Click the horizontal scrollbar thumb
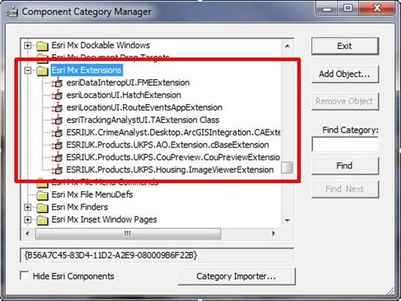The width and height of the screenshot is (401, 301). point(128,234)
